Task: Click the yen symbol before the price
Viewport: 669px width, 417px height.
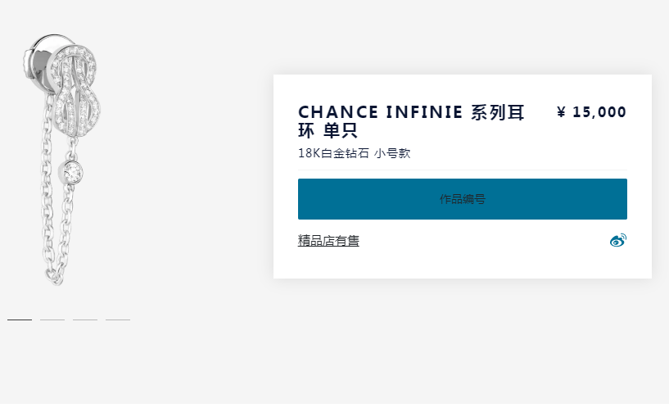Action: click(x=561, y=112)
